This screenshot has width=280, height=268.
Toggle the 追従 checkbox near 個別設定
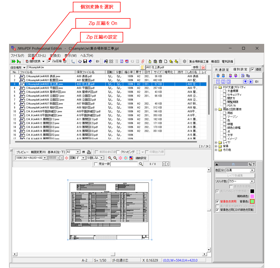[253, 70]
